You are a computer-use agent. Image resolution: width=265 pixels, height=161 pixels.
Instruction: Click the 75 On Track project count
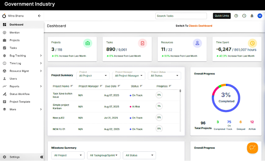229,122
